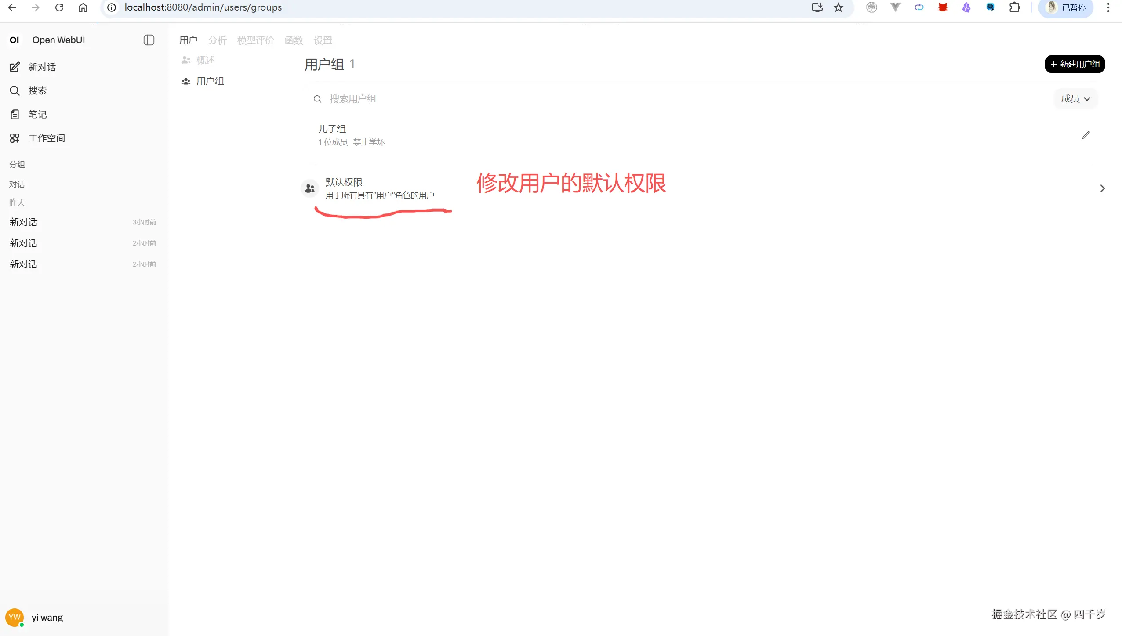
Task: Click the 搜索用户组 search field
Action: [352, 98]
